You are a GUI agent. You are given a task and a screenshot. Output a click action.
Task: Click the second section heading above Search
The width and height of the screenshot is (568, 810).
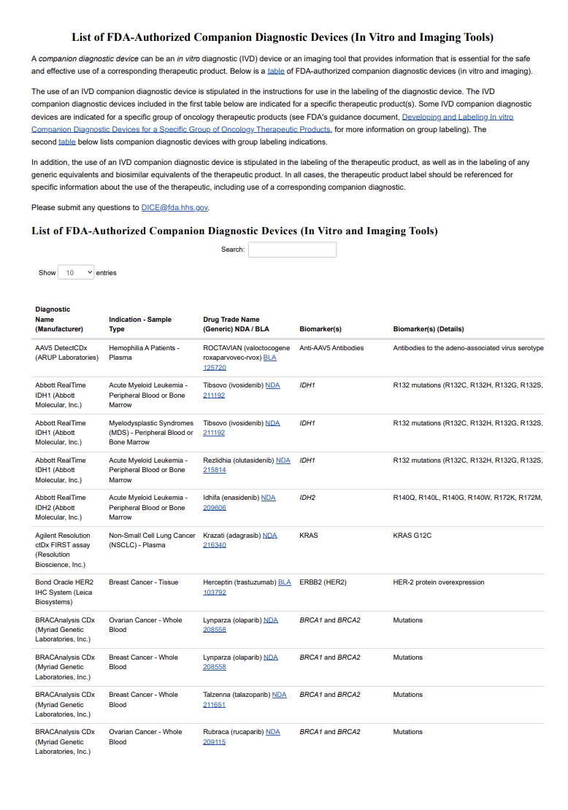(x=234, y=231)
